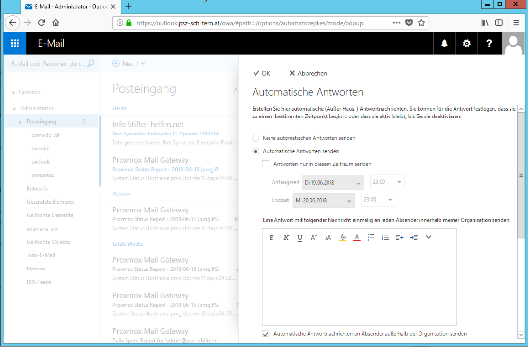Toggle italic formatting in the editor
The width and height of the screenshot is (528, 347).
coord(286,238)
